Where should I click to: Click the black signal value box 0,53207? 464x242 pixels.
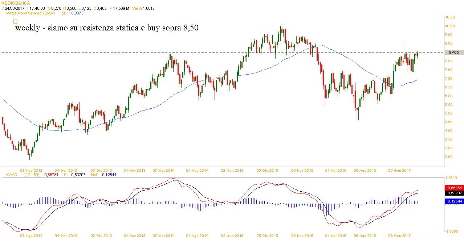click(453, 193)
